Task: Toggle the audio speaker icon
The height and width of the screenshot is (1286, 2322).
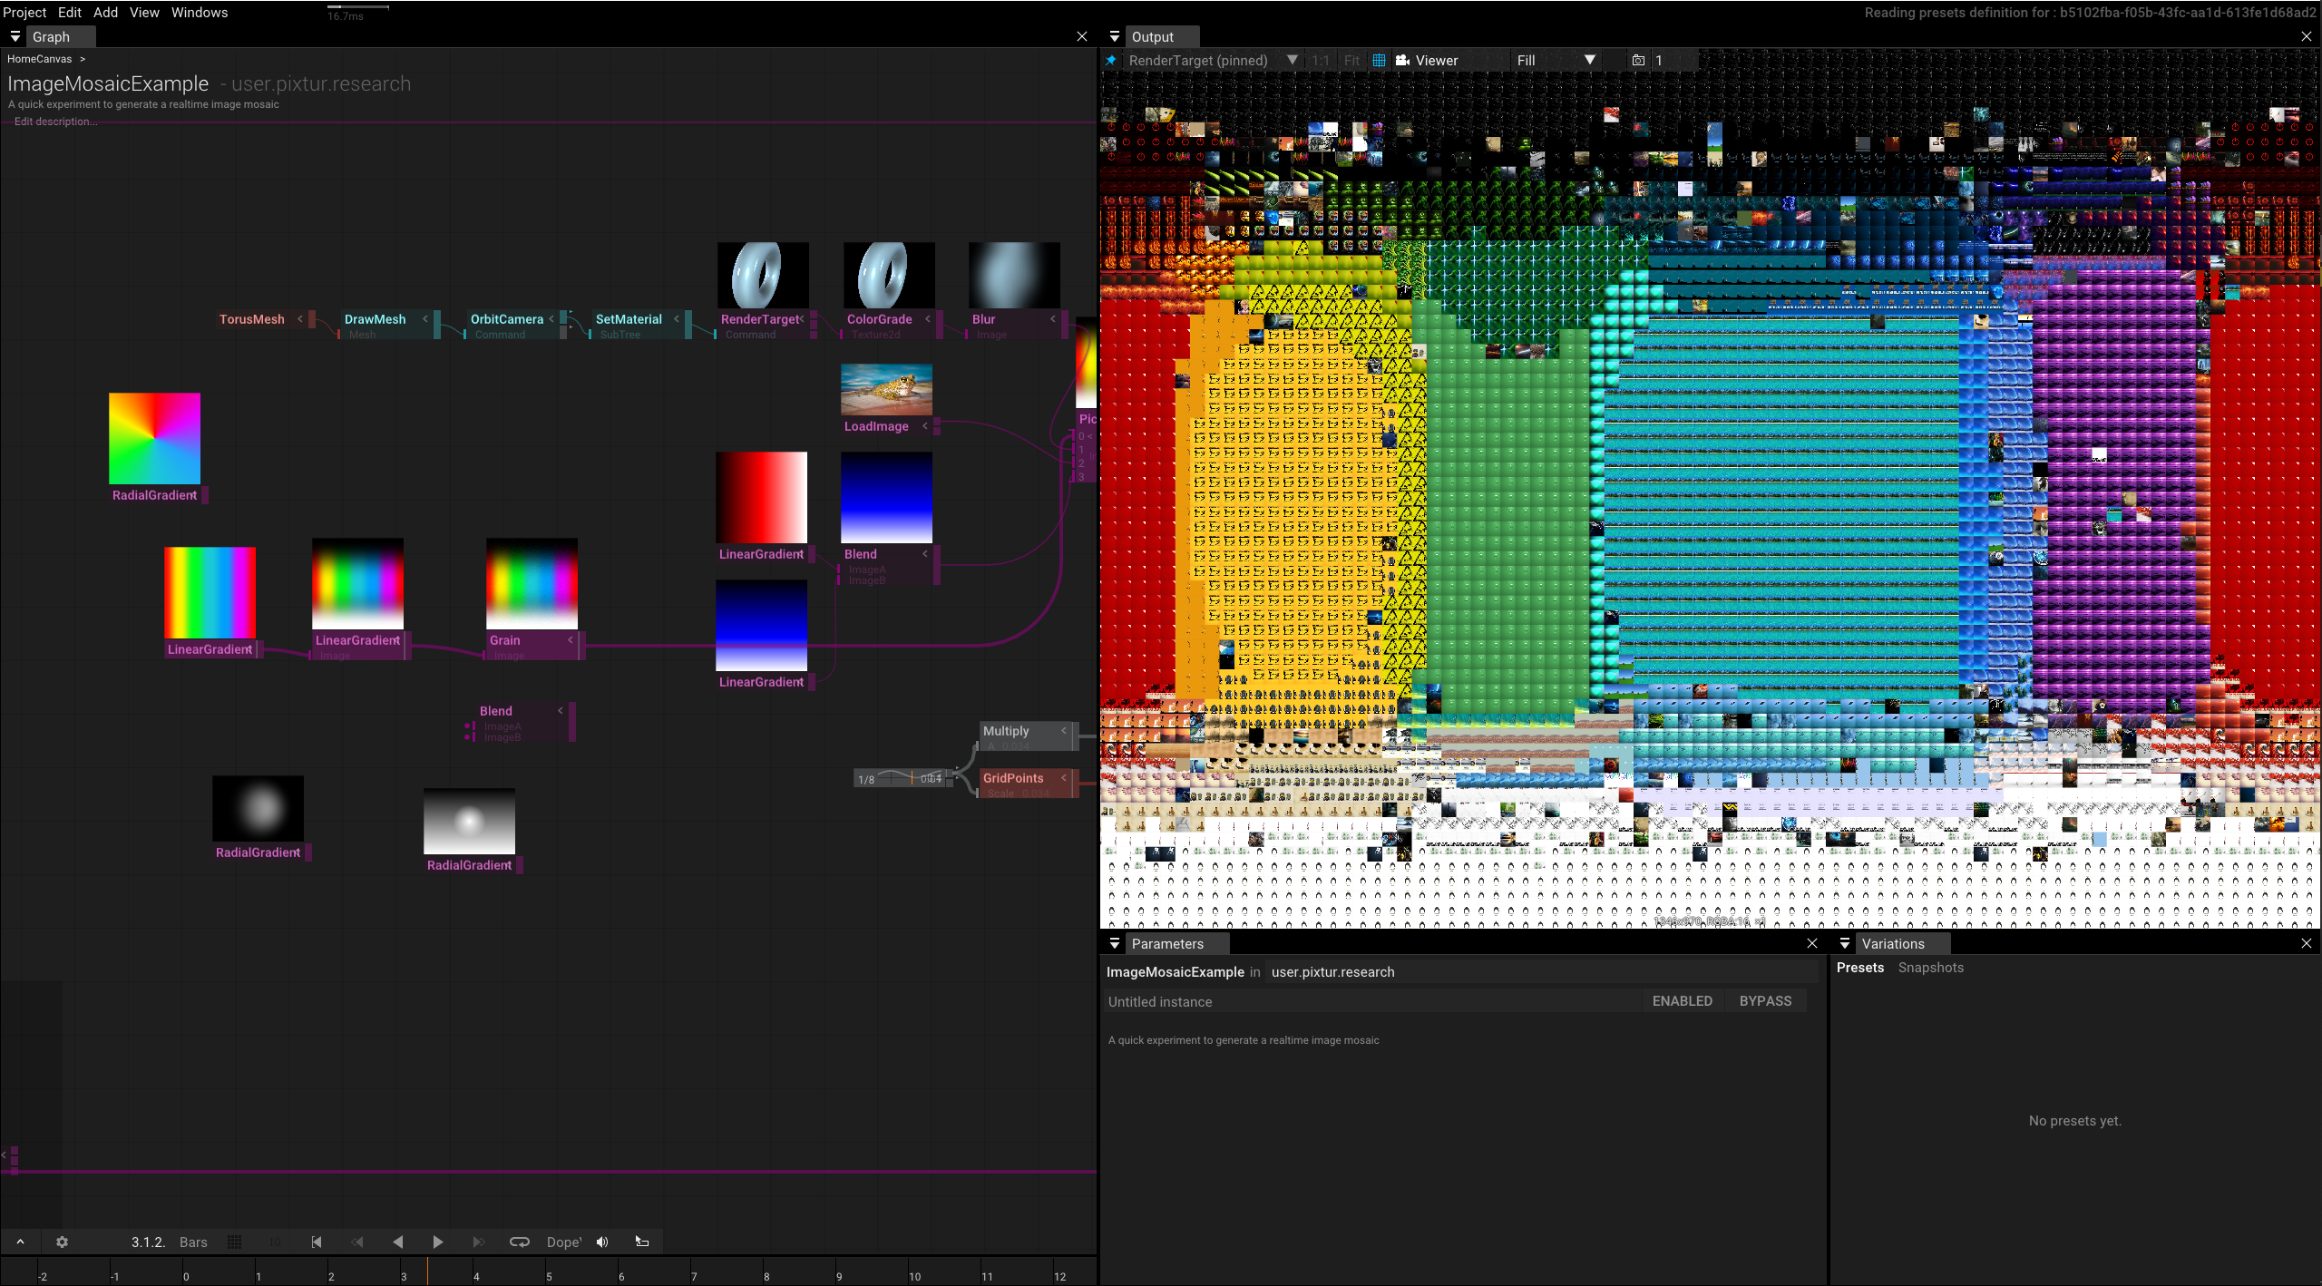Action: coord(602,1242)
